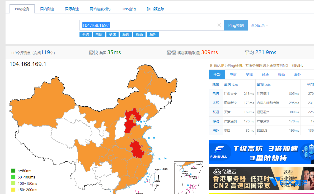The height and width of the screenshot is (194, 314).
Task: Click inside the IP address input field
Action: tap(148, 25)
